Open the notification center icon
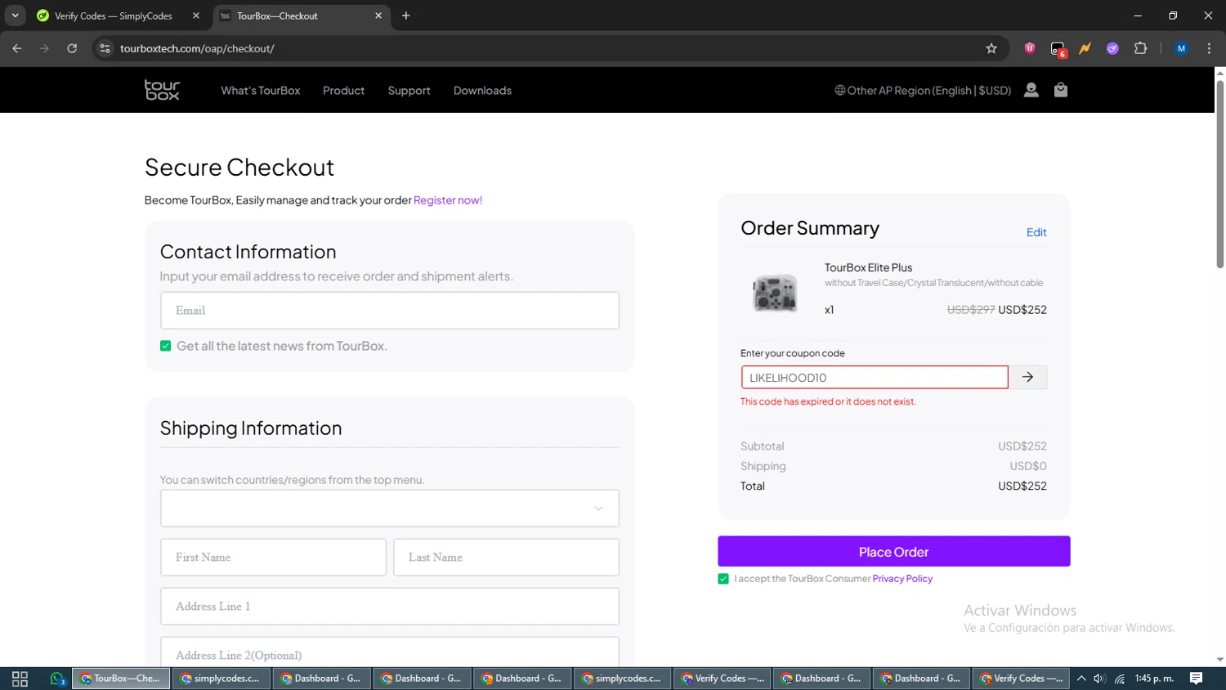Image resolution: width=1226 pixels, height=690 pixels. pyautogui.click(x=1196, y=679)
